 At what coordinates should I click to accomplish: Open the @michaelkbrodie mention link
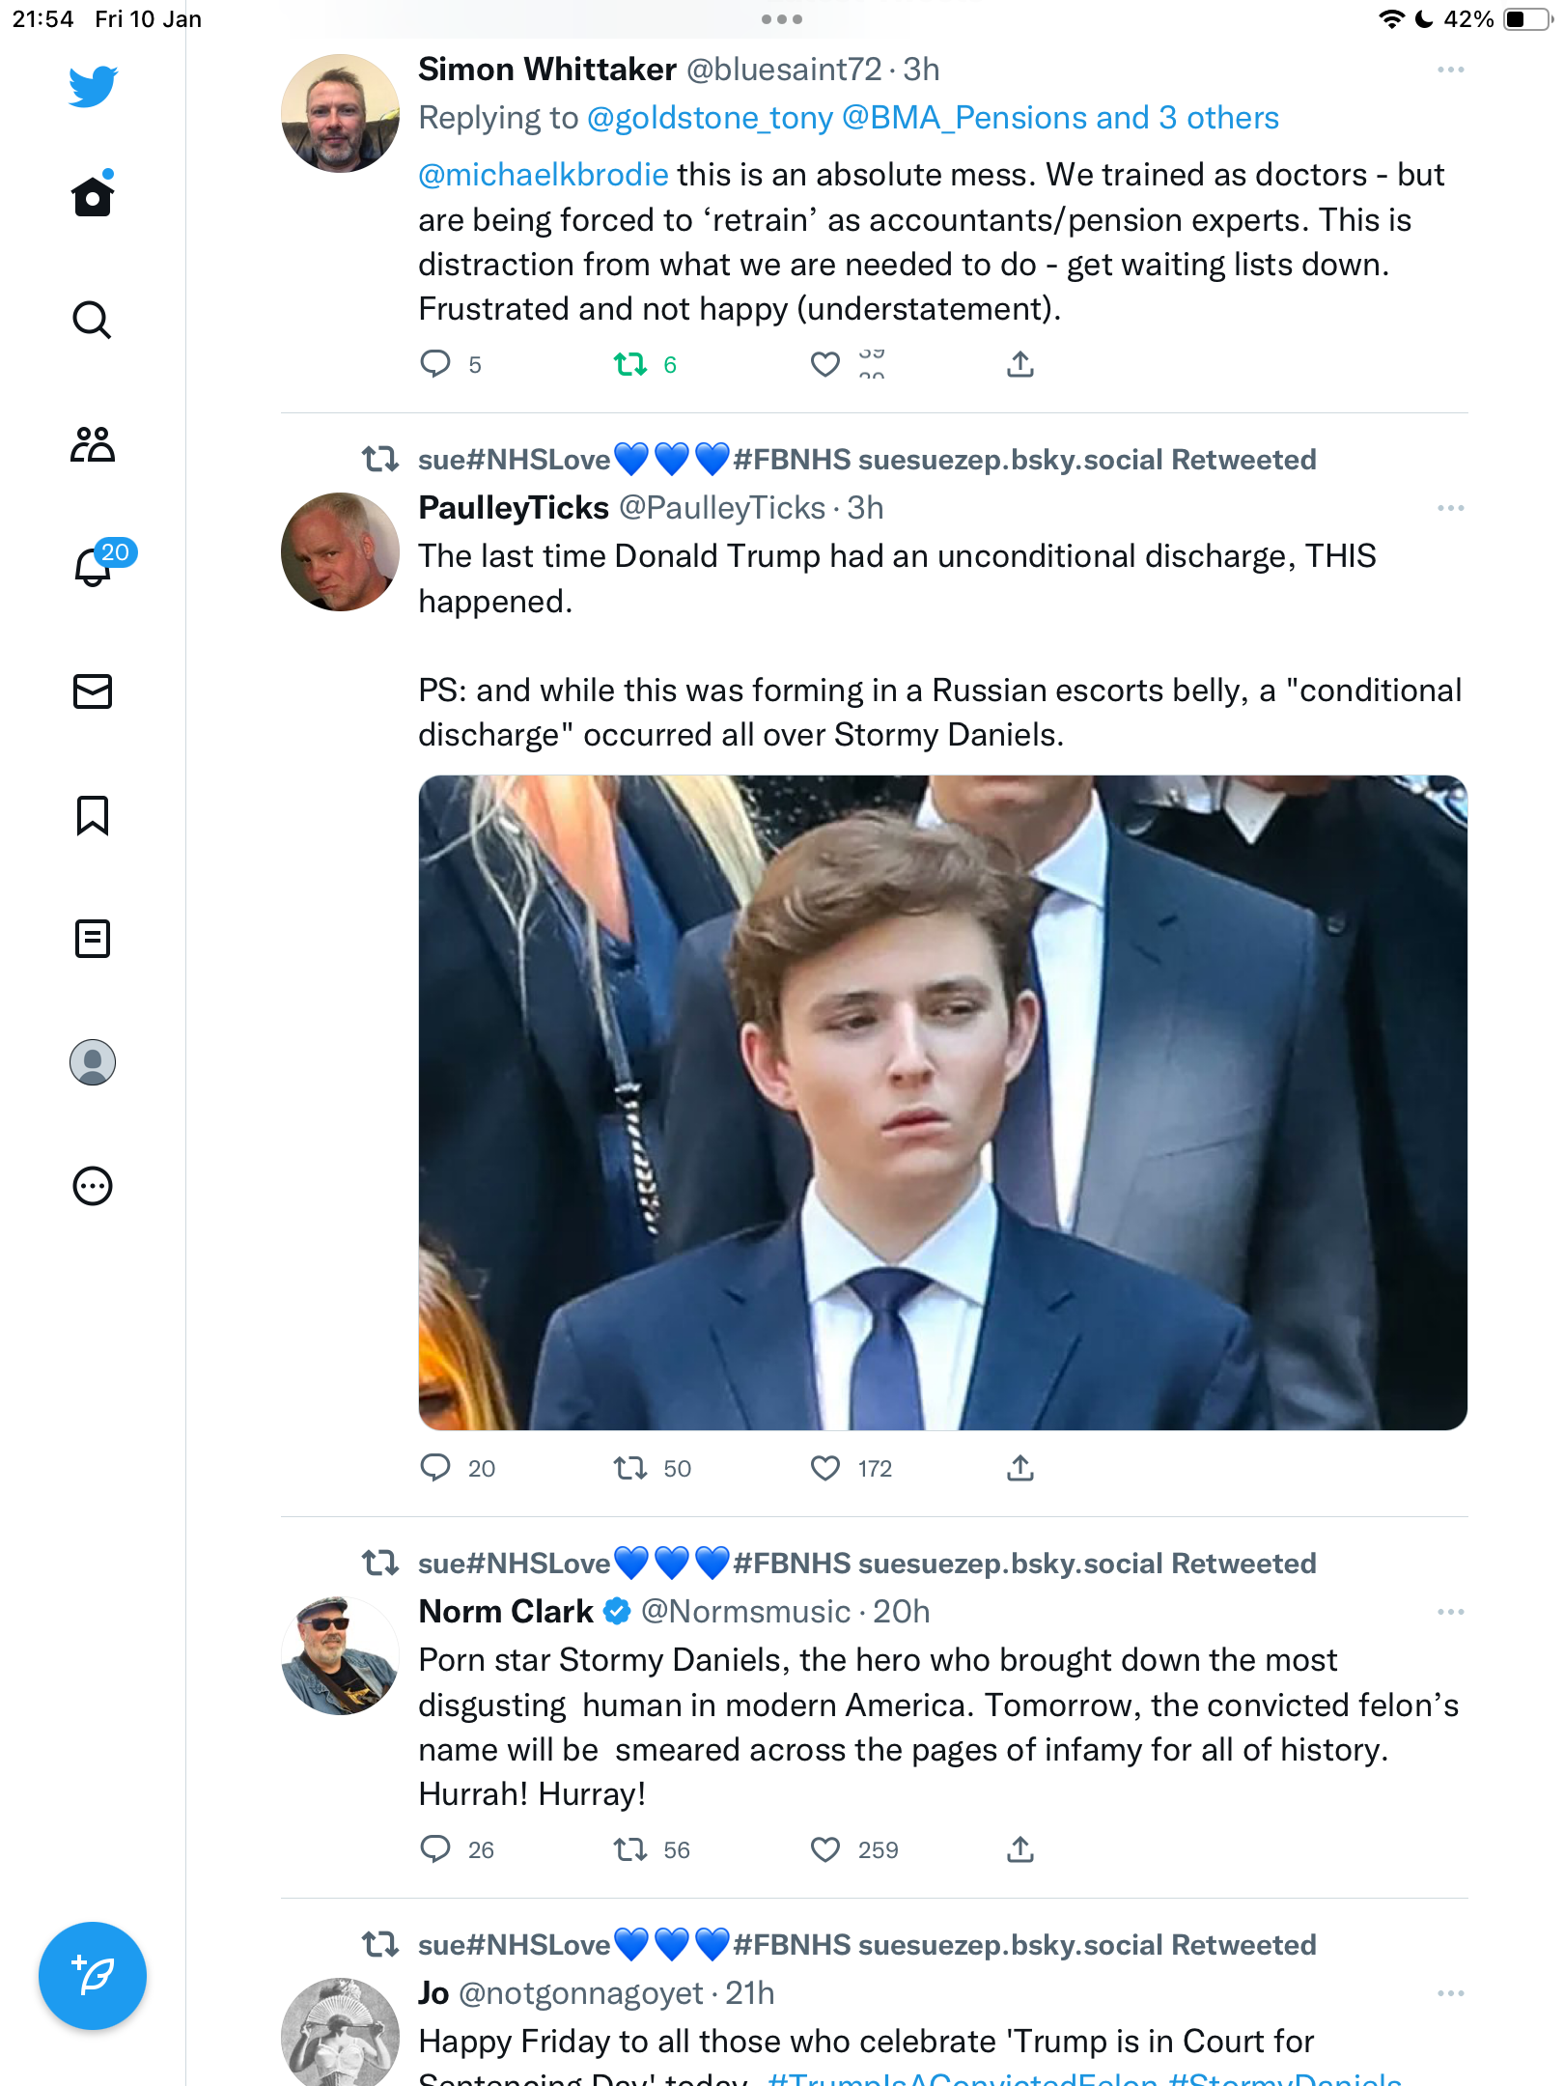(x=544, y=175)
